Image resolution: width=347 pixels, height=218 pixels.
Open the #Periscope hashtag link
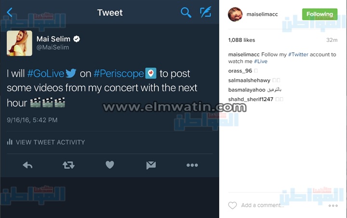pos(119,74)
